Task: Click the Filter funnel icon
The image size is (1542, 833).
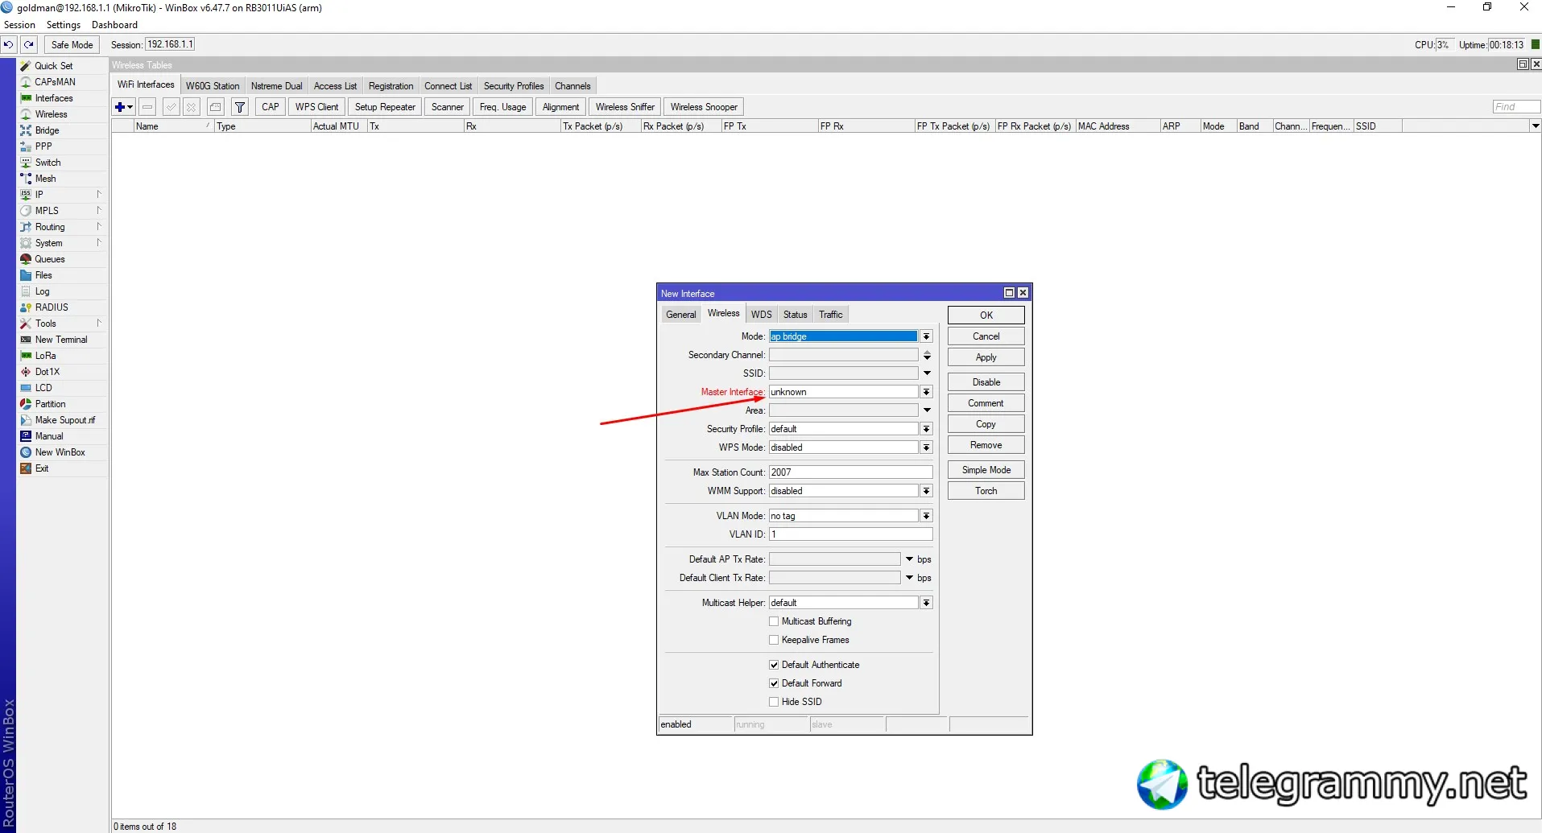Action: click(240, 106)
